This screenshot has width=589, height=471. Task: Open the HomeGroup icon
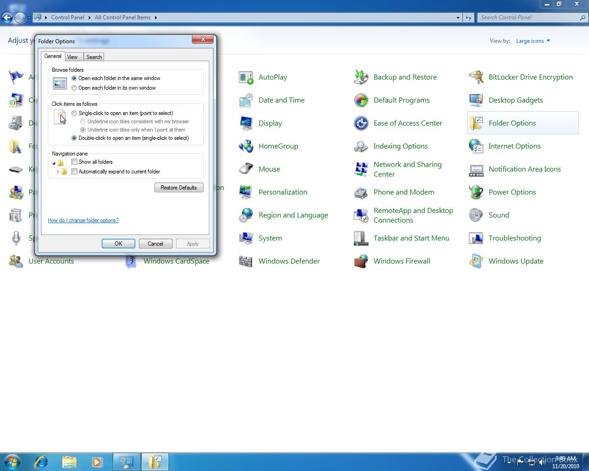(246, 146)
